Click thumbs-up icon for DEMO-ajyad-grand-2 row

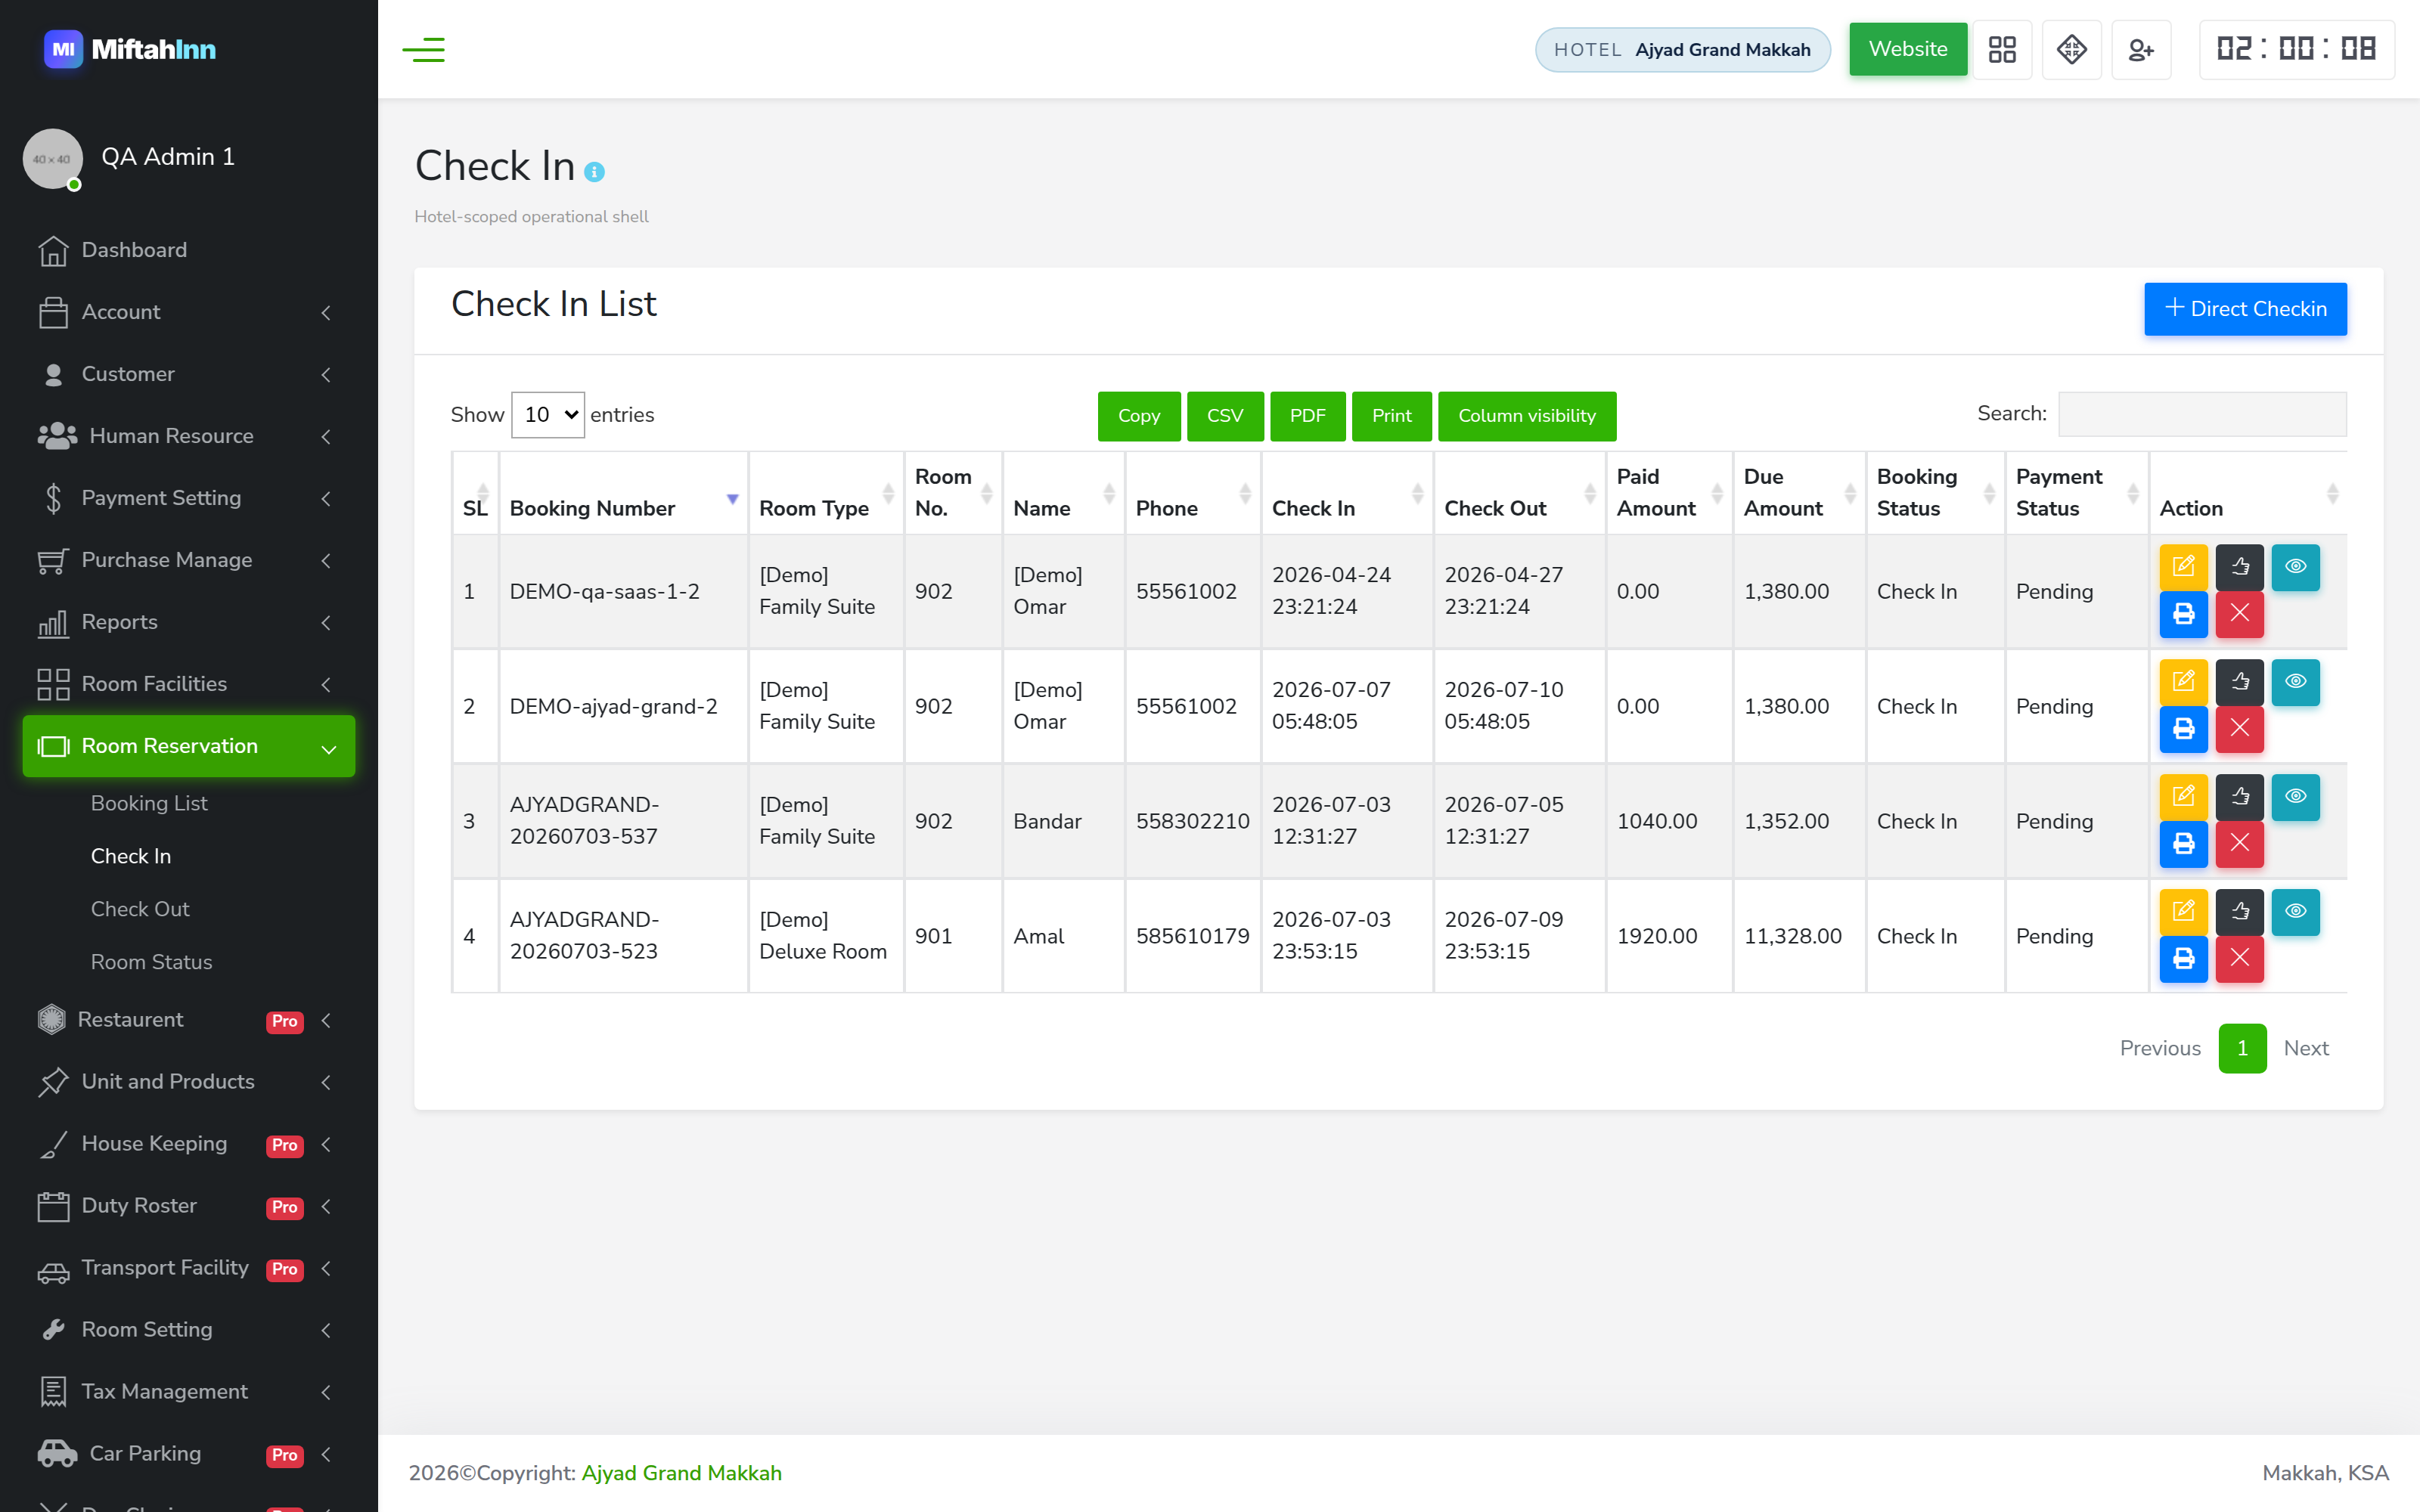coord(2239,682)
